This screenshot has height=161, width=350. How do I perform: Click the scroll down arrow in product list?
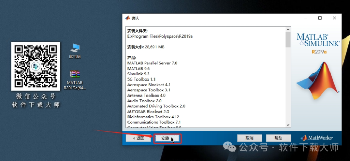288,125
